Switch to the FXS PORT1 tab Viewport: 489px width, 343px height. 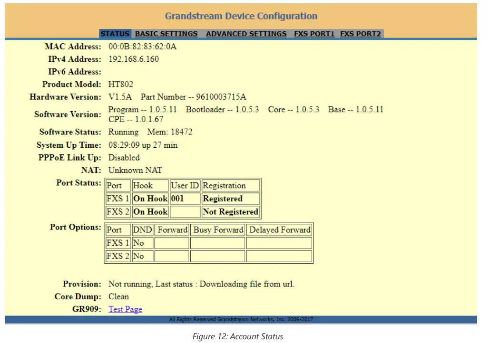pyautogui.click(x=313, y=34)
